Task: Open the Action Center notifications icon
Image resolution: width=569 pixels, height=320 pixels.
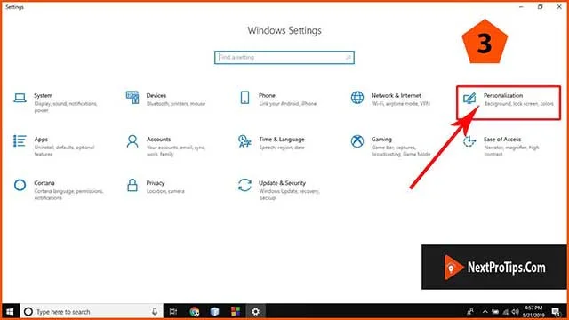Action: (x=556, y=312)
